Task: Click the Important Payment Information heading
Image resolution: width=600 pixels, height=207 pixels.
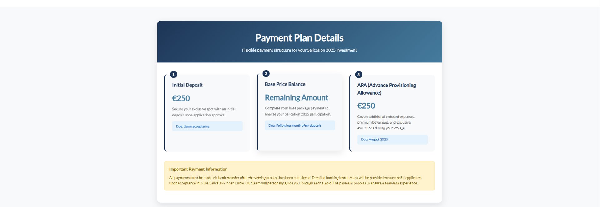Action: pyautogui.click(x=198, y=169)
